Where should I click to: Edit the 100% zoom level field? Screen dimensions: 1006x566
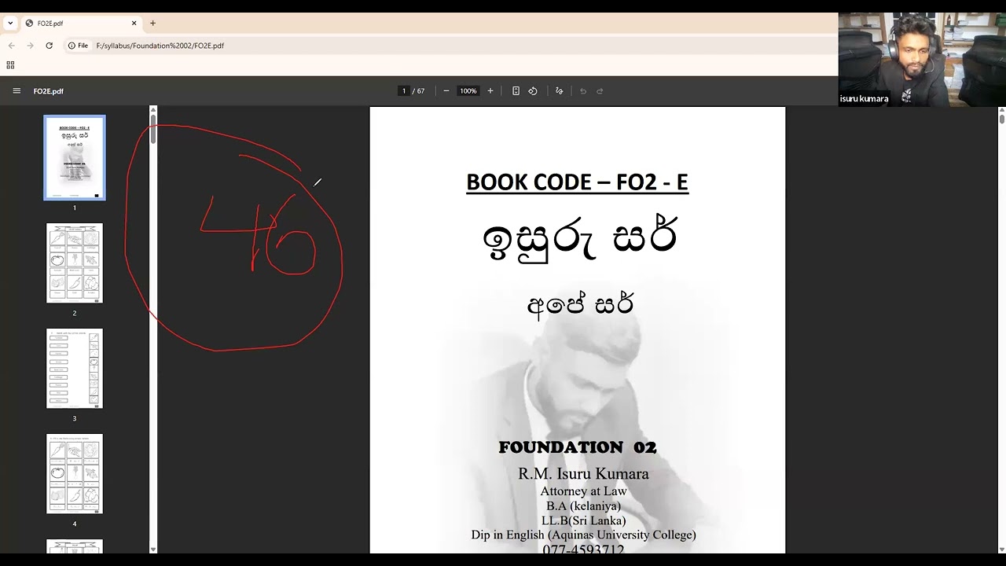click(468, 91)
